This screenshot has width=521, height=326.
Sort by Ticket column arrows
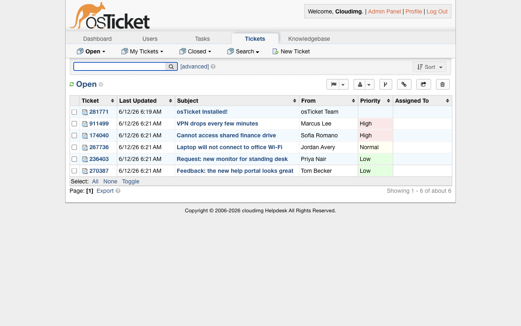(112, 101)
